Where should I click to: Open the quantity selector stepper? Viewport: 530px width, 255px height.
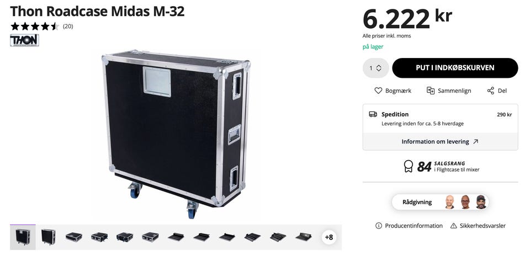point(375,68)
